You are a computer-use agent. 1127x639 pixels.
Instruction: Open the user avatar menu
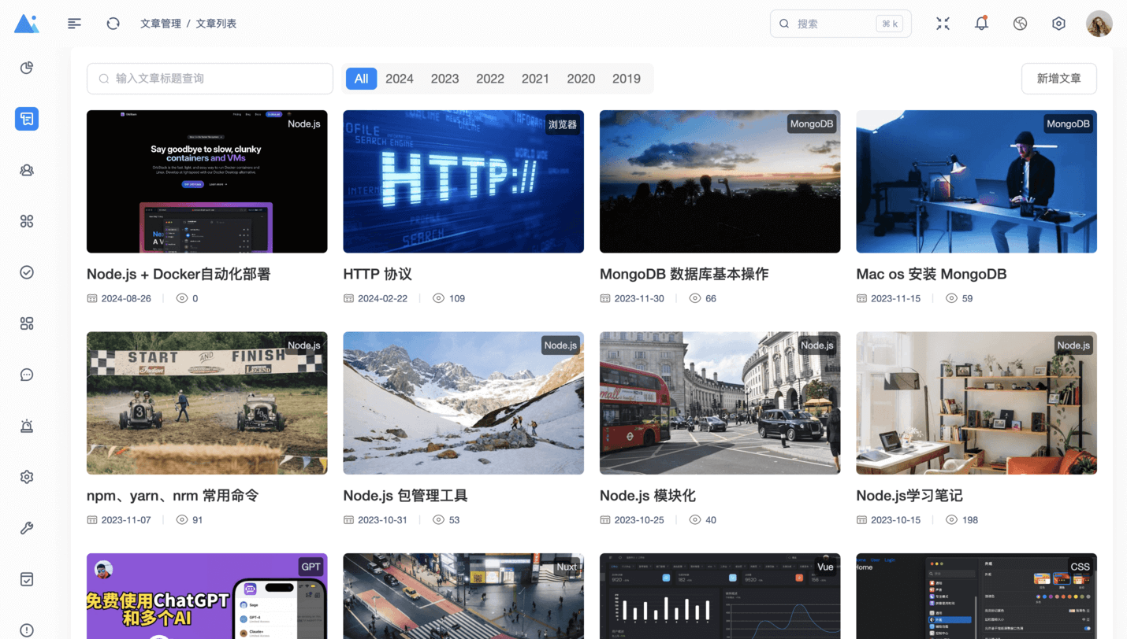1099,24
